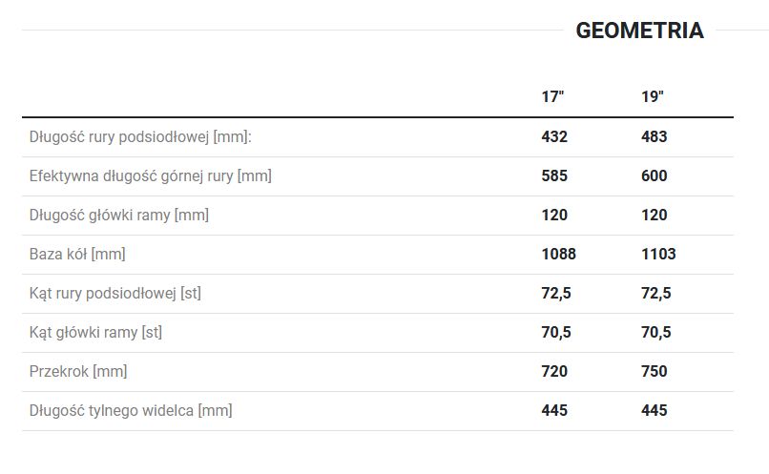Click the Efektywna długość górnej rury label
Screen dimensions: 769x474
150,176
